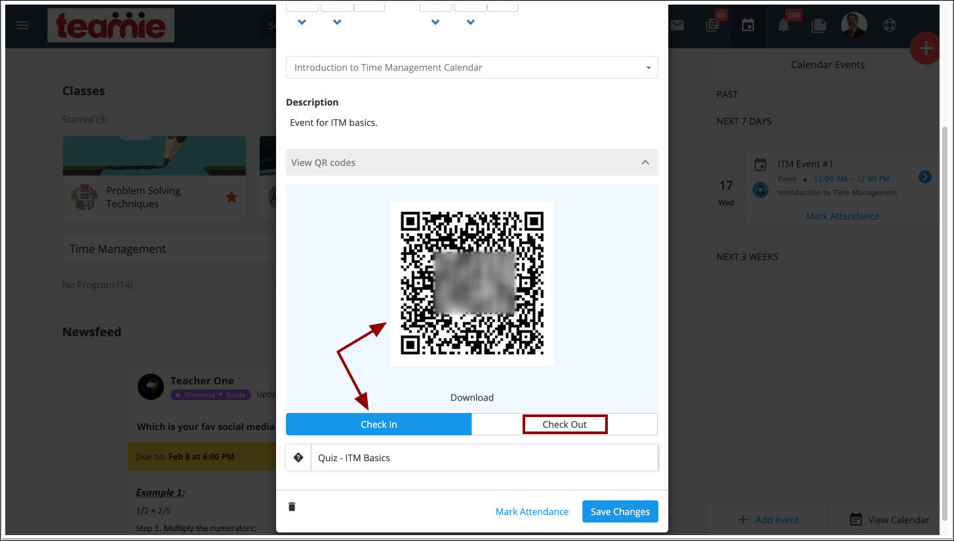Click the PAST label
This screenshot has width=954, height=541.
(x=727, y=94)
